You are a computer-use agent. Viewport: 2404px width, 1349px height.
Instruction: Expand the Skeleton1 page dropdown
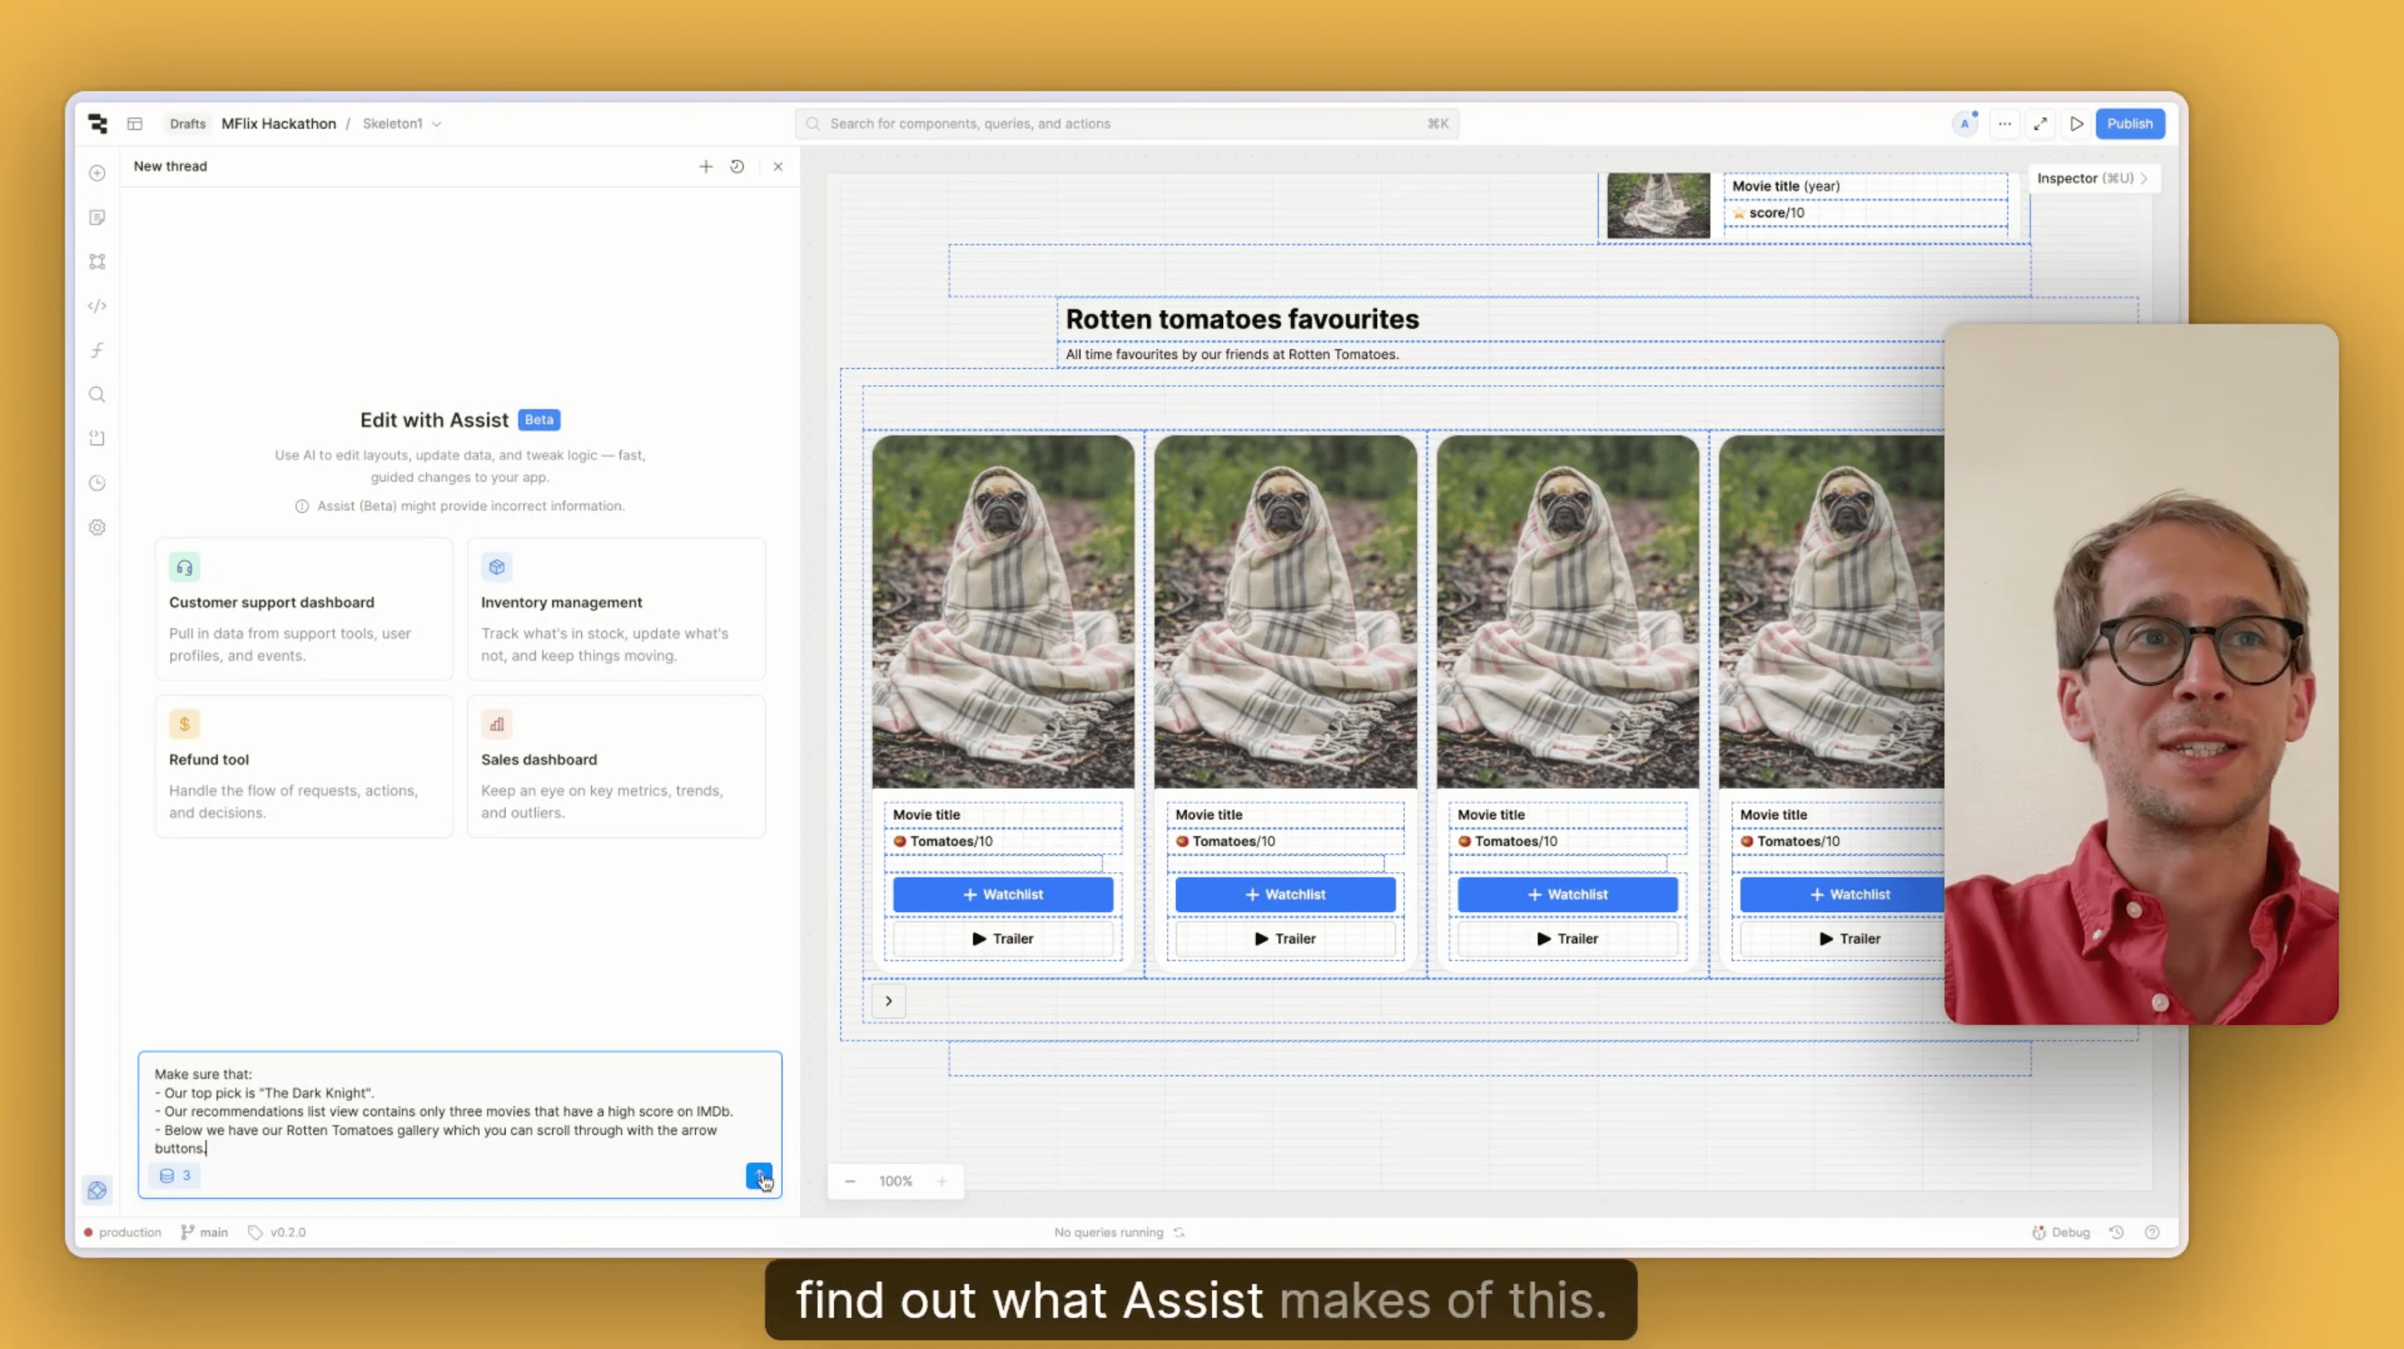(436, 124)
